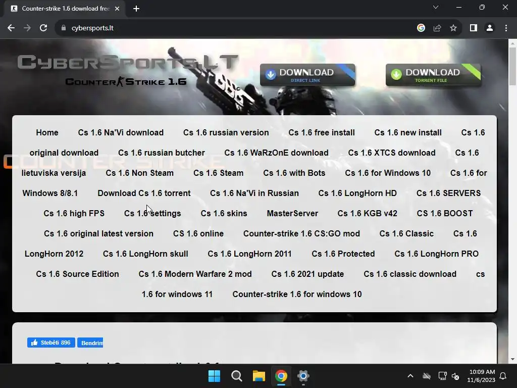Click Download Torrent File button
This screenshot has width=517, height=388.
(x=433, y=75)
